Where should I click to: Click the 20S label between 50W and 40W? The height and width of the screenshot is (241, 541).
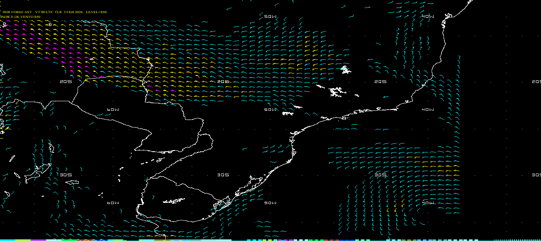(x=381, y=82)
